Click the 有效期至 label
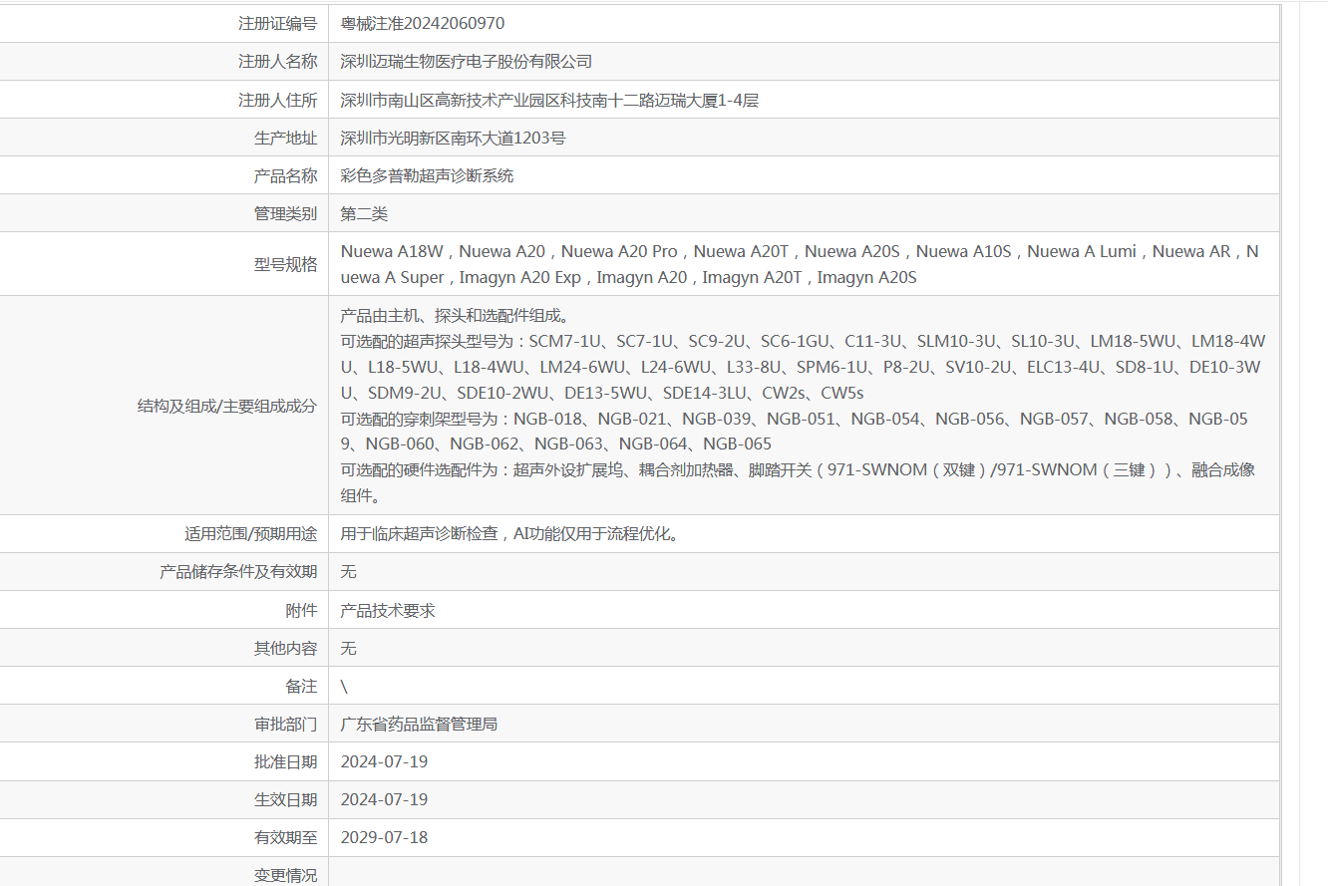 (x=286, y=837)
